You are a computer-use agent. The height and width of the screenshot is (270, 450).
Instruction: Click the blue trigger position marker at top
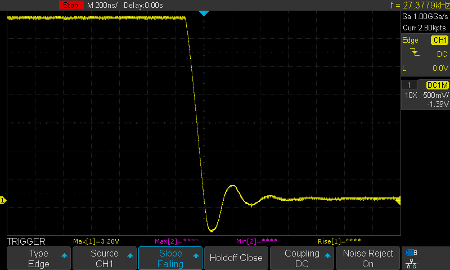pyautogui.click(x=204, y=13)
